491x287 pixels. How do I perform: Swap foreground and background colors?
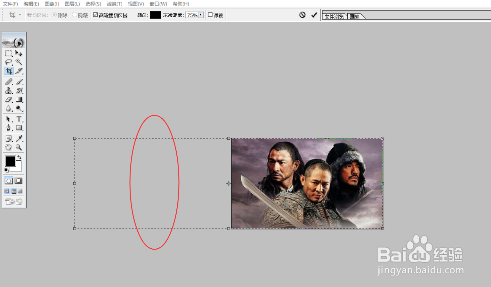pos(20,157)
